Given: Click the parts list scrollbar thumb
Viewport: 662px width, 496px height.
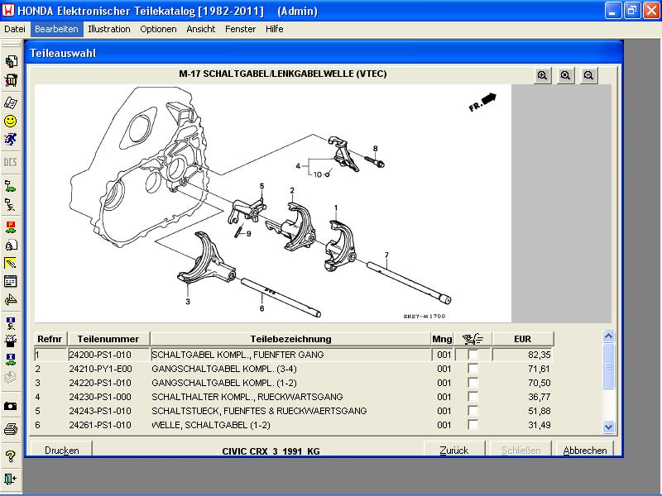Looking at the screenshot, I should 608,366.
